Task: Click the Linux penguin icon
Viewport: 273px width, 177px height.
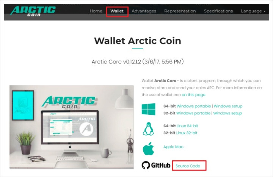Action: click(148, 129)
